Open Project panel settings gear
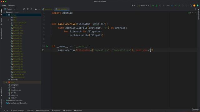Screen dimensions: 200x112 click(x=36, y=9)
